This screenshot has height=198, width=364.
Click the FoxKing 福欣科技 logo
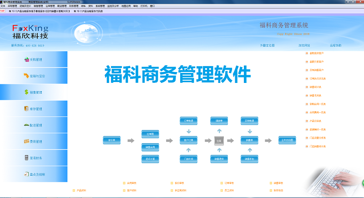coord(30,32)
